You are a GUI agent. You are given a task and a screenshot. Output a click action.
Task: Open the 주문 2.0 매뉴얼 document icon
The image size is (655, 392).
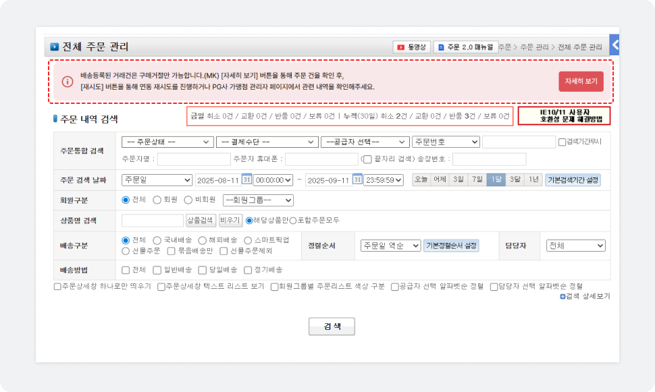pos(442,47)
